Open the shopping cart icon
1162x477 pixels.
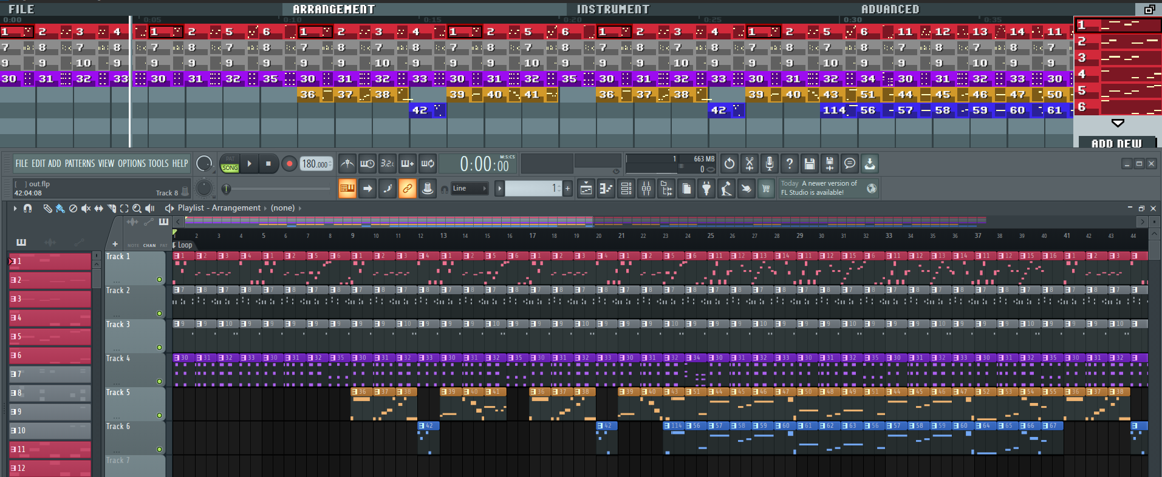767,189
